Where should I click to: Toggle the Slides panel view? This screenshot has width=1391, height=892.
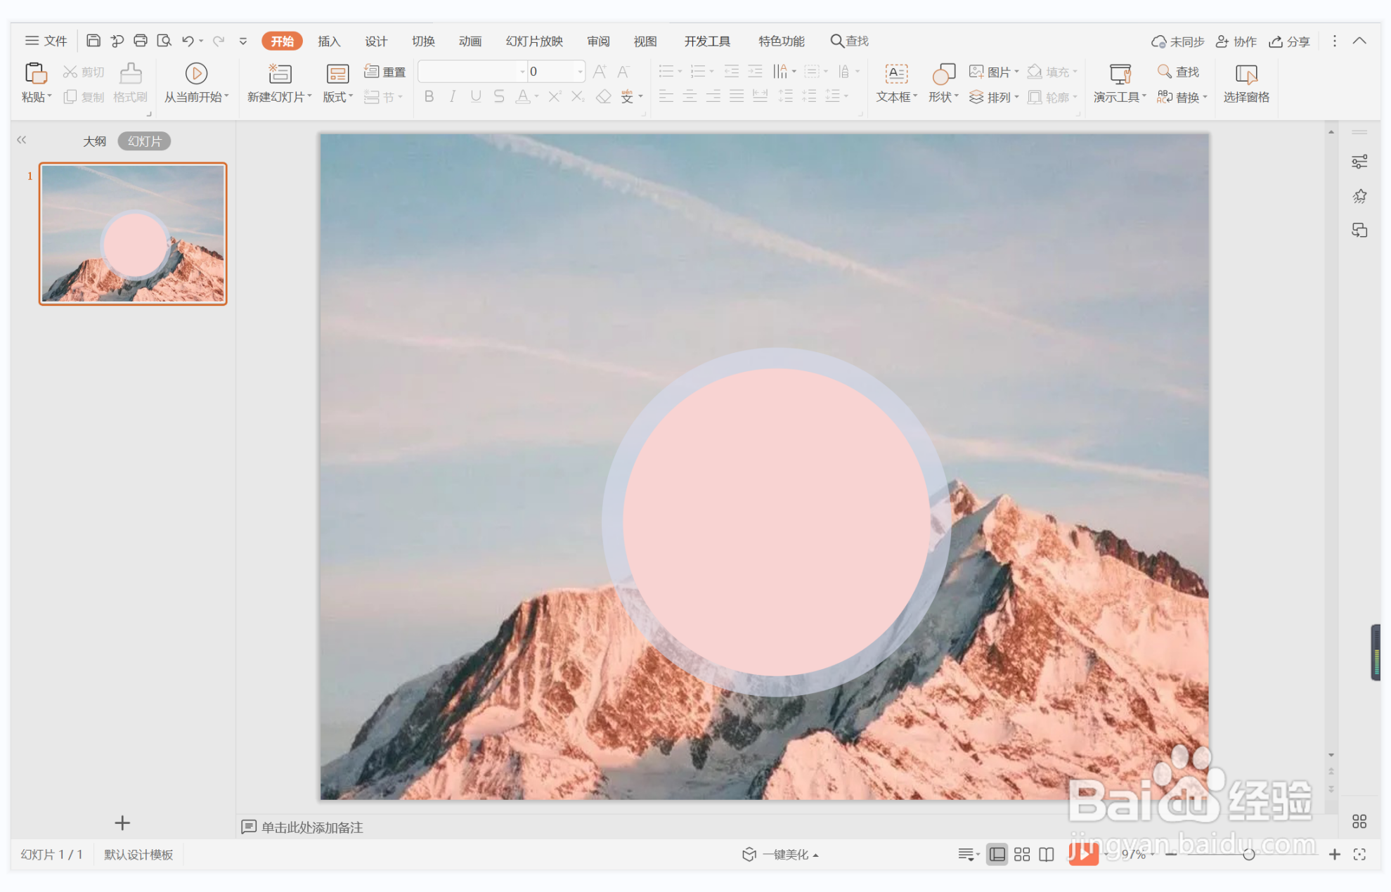[x=144, y=141]
